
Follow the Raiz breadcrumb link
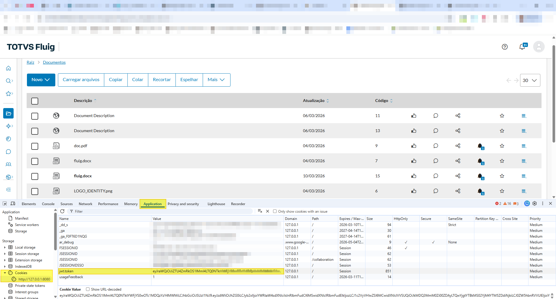pos(30,62)
